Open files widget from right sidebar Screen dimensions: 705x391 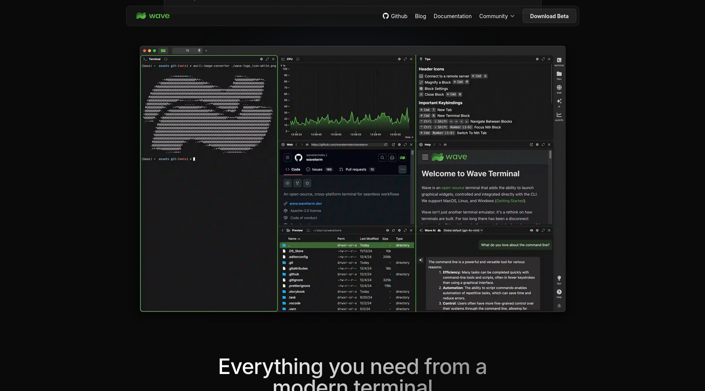(x=559, y=75)
